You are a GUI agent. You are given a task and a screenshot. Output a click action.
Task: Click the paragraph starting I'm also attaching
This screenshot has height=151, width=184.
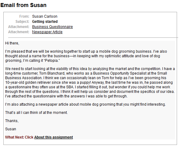(x=85, y=104)
